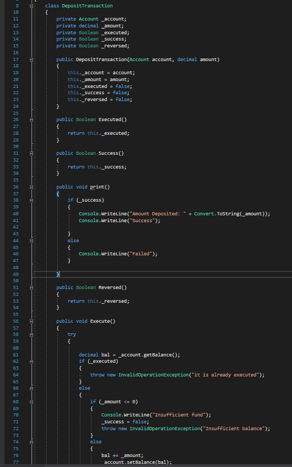Click the "private Boolean _reversed;" field line
The image size is (292, 467).
coord(92,46)
